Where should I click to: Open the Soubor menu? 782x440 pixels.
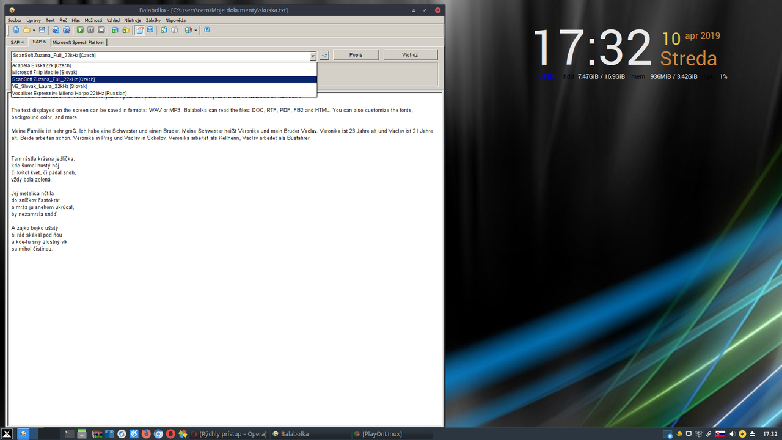[15, 20]
